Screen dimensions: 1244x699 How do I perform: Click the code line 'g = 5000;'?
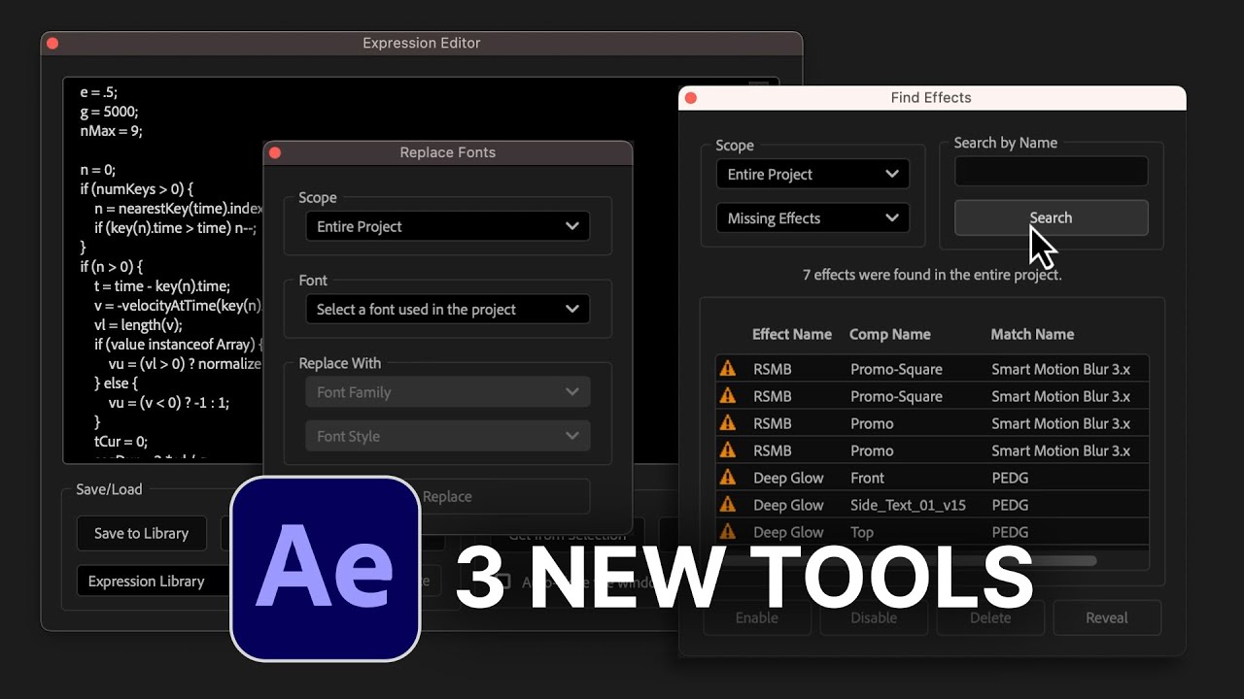coord(109,112)
